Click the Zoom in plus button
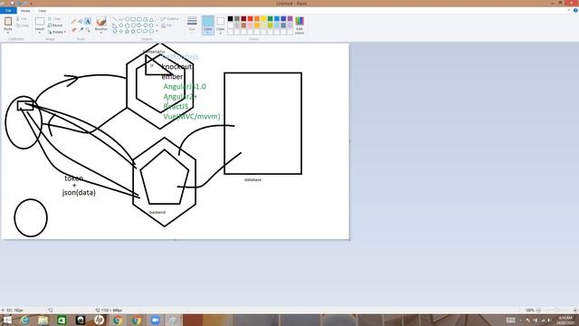The height and width of the screenshot is (326, 579). pyautogui.click(x=575, y=310)
